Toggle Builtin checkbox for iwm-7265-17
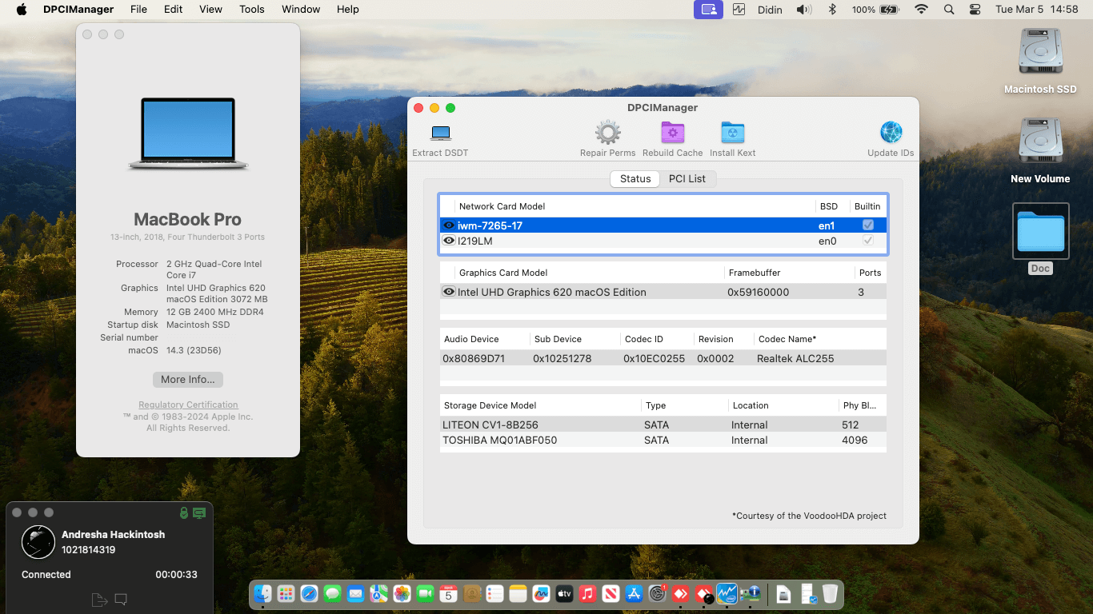 pyautogui.click(x=868, y=225)
